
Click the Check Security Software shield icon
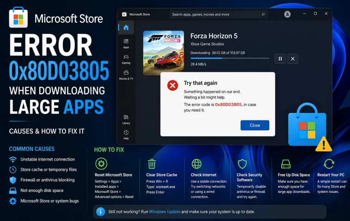(x=242, y=164)
